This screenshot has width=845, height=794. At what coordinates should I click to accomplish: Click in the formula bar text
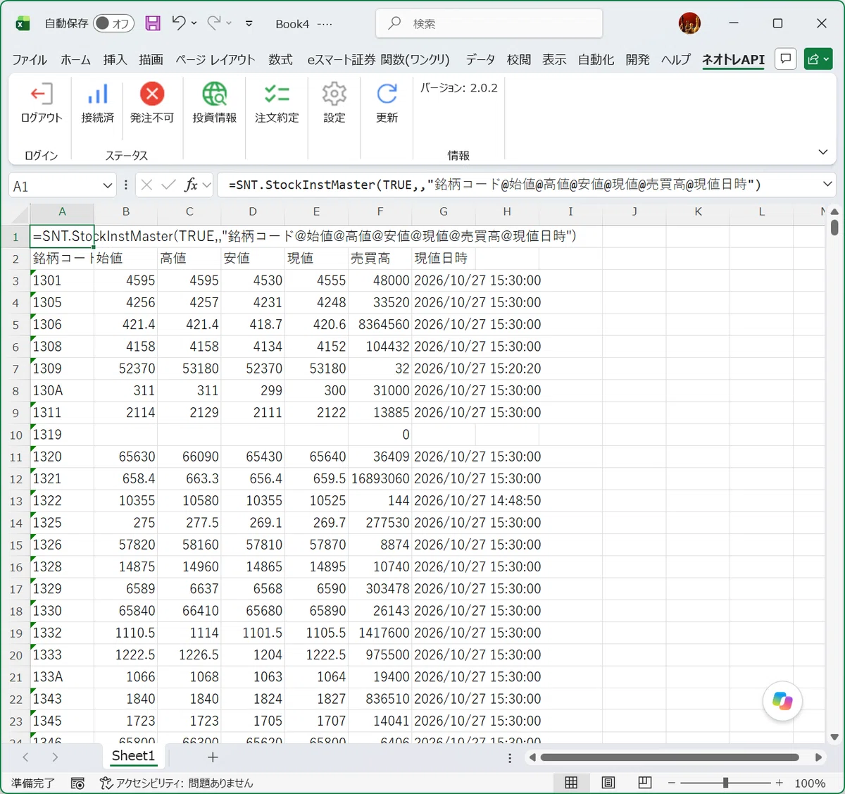pos(520,185)
